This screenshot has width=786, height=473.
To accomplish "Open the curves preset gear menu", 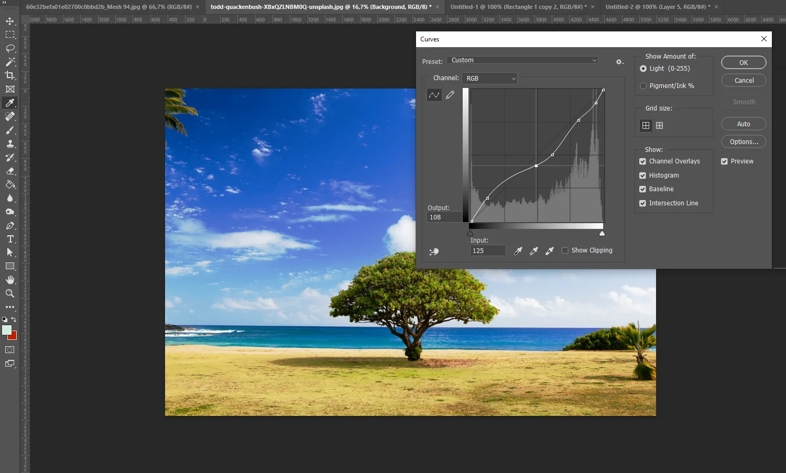I will click(619, 62).
